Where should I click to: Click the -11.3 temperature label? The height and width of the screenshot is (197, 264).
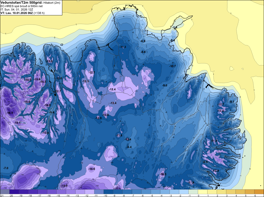point(123,47)
